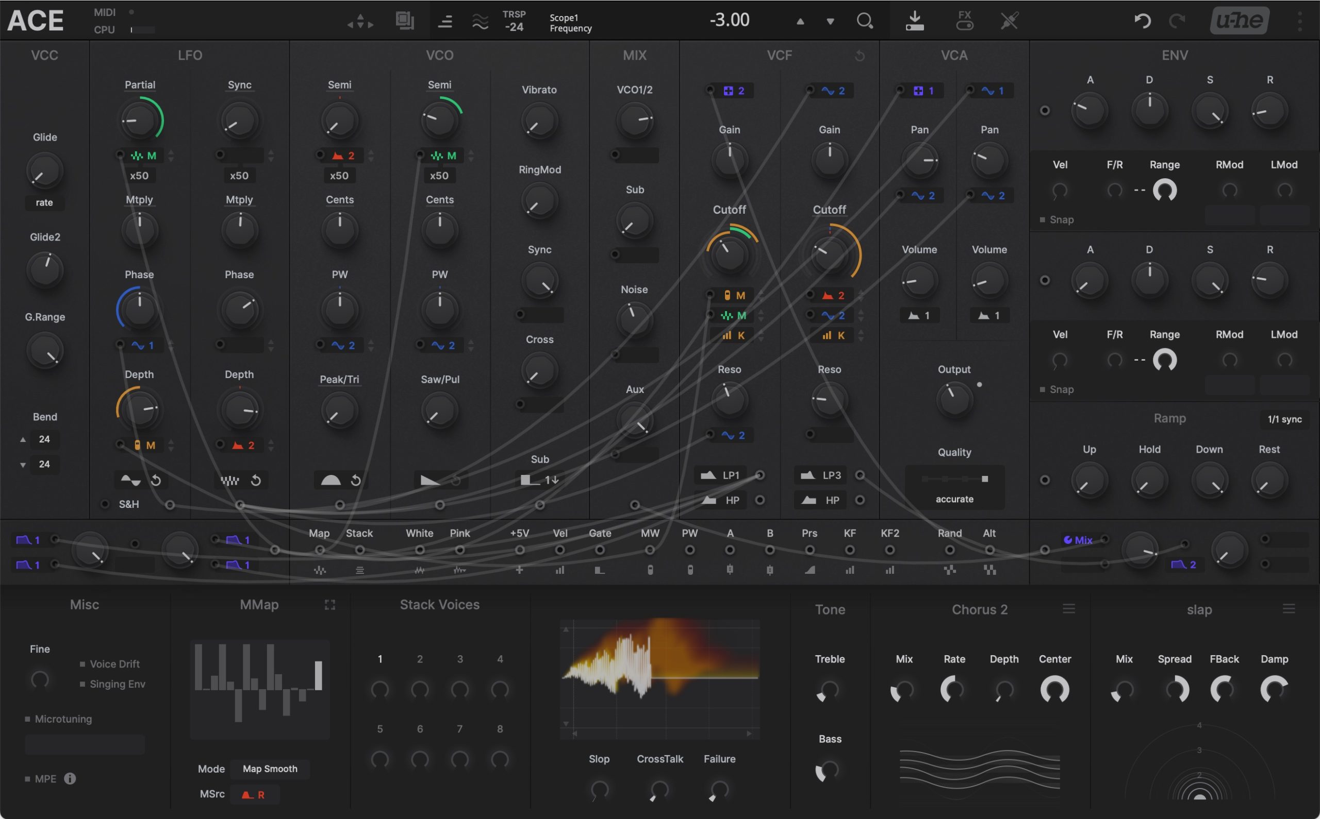Click the MMap bar graph editor
Image resolution: width=1320 pixels, height=819 pixels.
pyautogui.click(x=260, y=690)
